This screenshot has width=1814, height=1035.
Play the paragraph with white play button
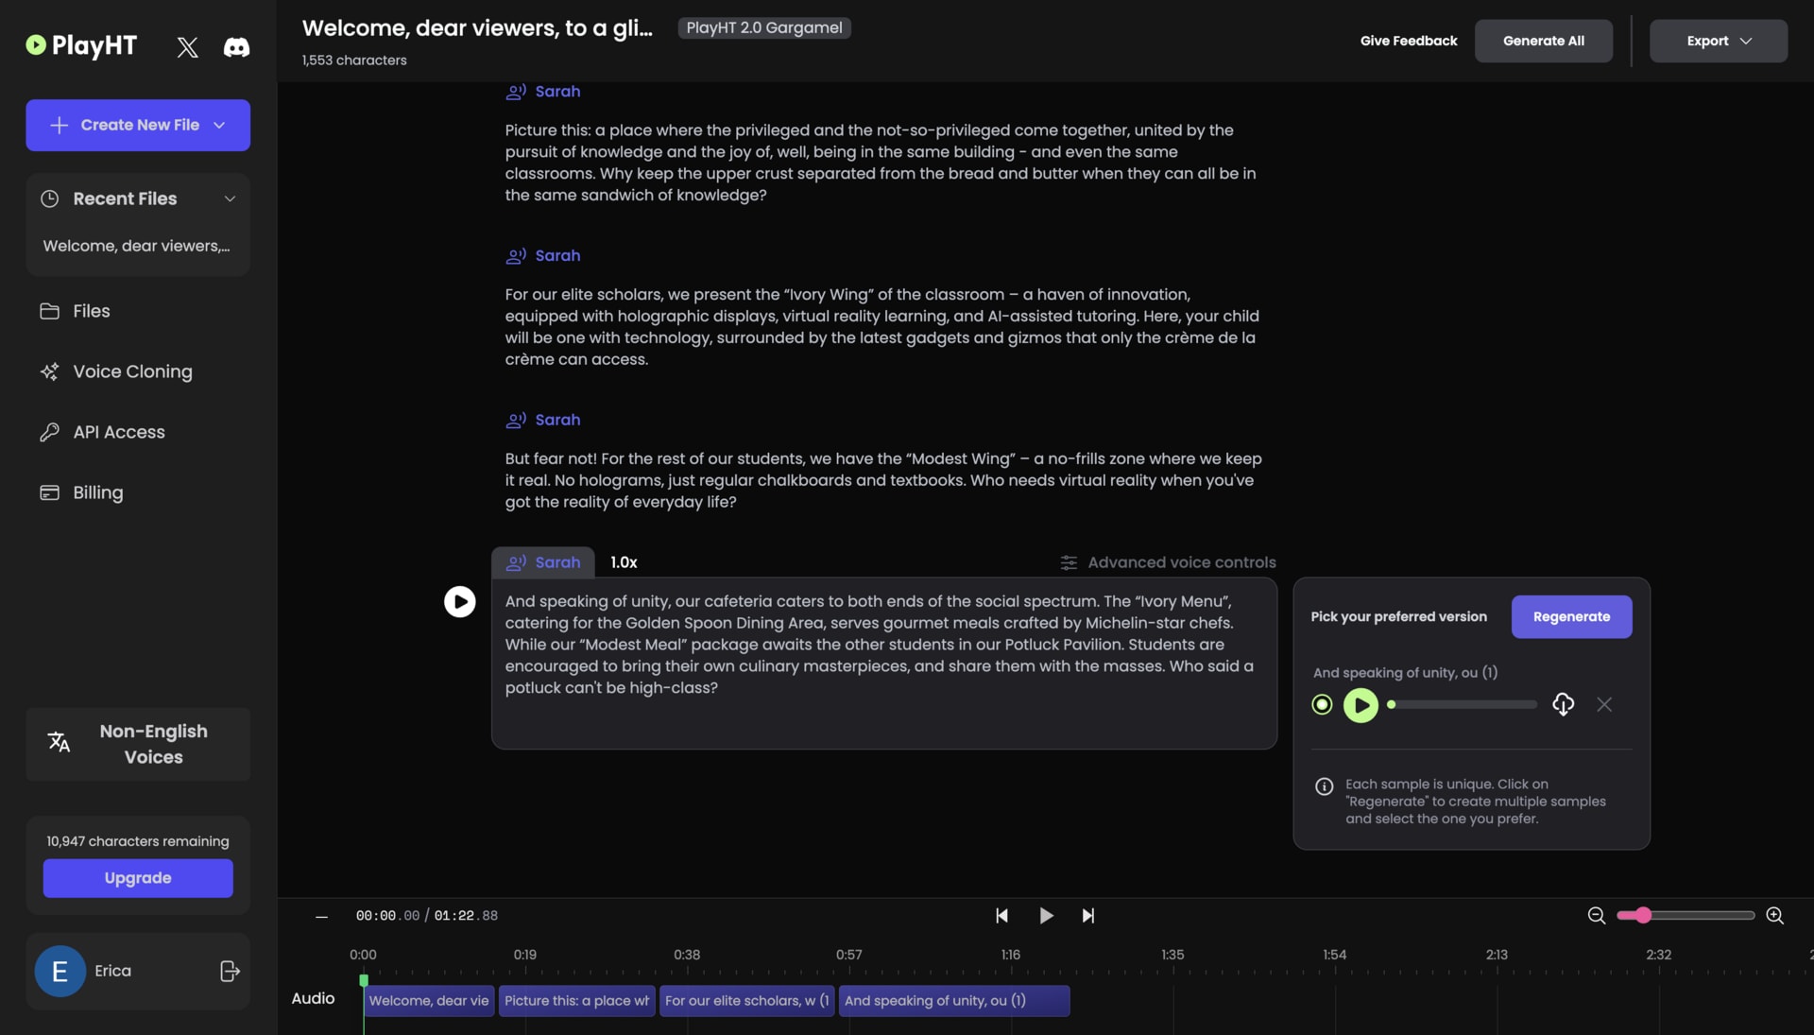pos(459,601)
